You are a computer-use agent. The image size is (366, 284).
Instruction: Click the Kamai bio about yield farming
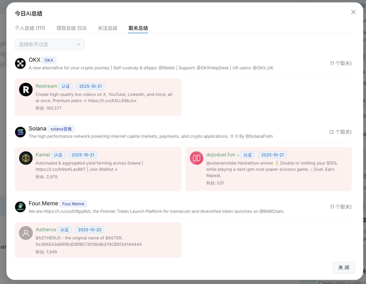tap(89, 166)
